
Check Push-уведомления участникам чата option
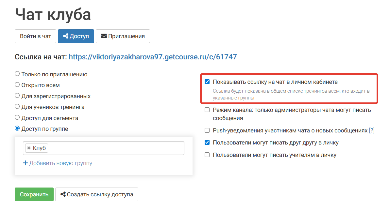[207, 130]
